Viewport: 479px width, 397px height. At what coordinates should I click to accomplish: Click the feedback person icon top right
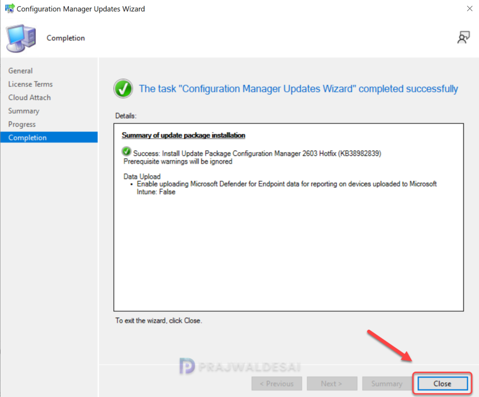pyautogui.click(x=463, y=37)
